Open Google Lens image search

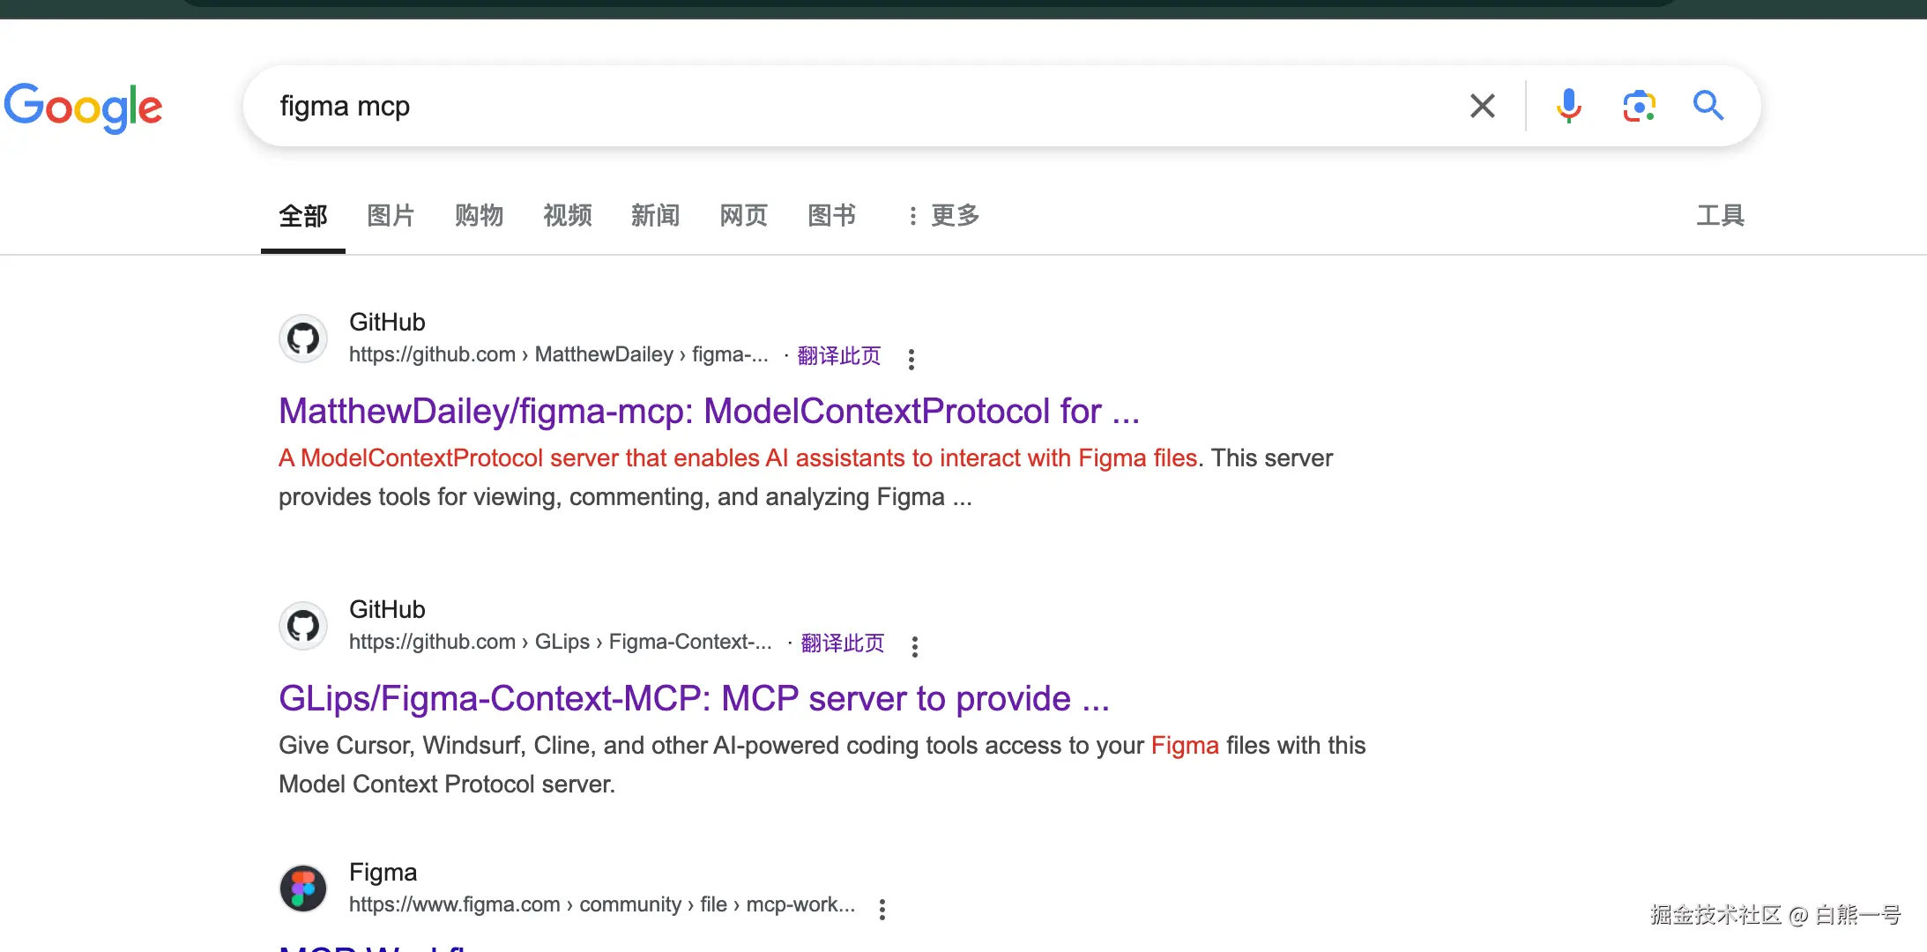1639,106
